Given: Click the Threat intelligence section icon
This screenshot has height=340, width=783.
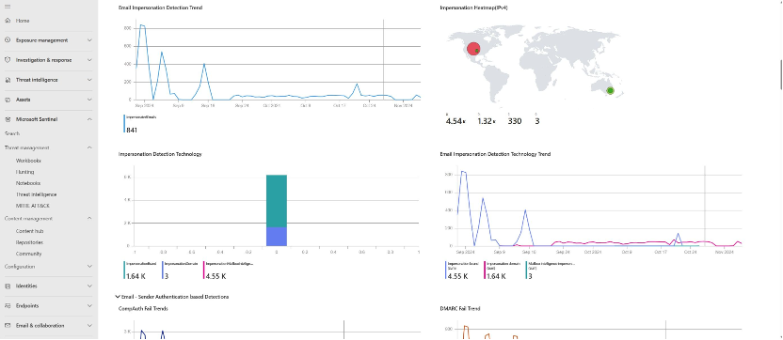Looking at the screenshot, I should point(7,80).
